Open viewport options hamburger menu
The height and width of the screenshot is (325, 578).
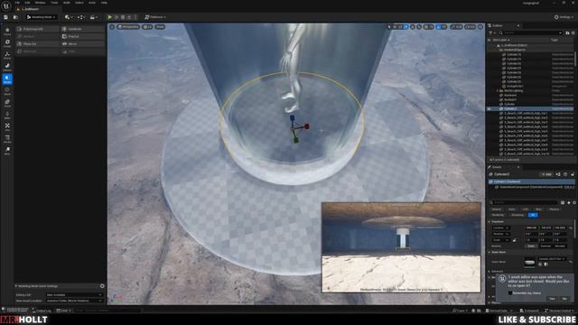coord(112,27)
